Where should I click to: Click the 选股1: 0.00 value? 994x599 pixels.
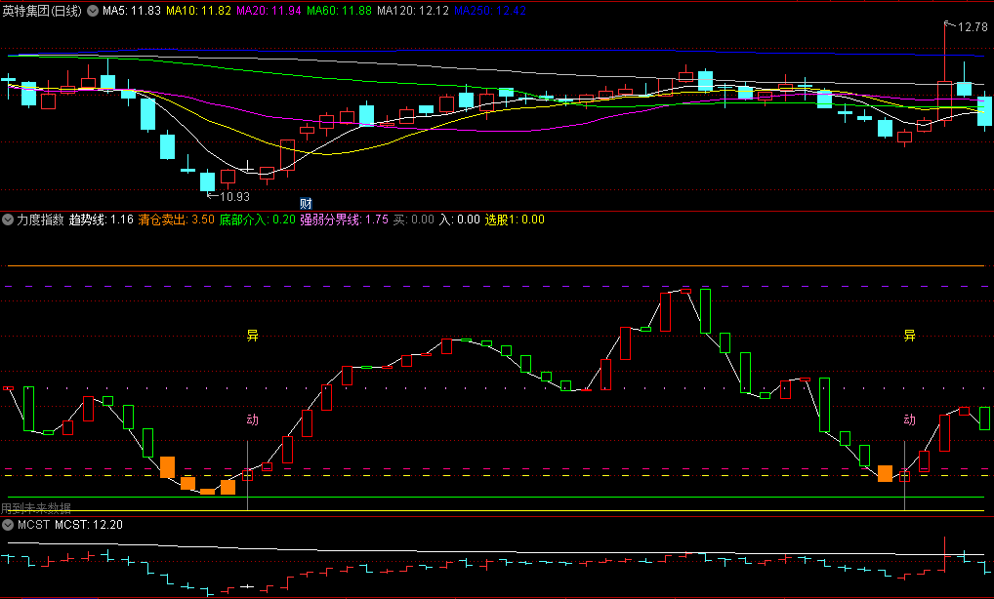[515, 220]
